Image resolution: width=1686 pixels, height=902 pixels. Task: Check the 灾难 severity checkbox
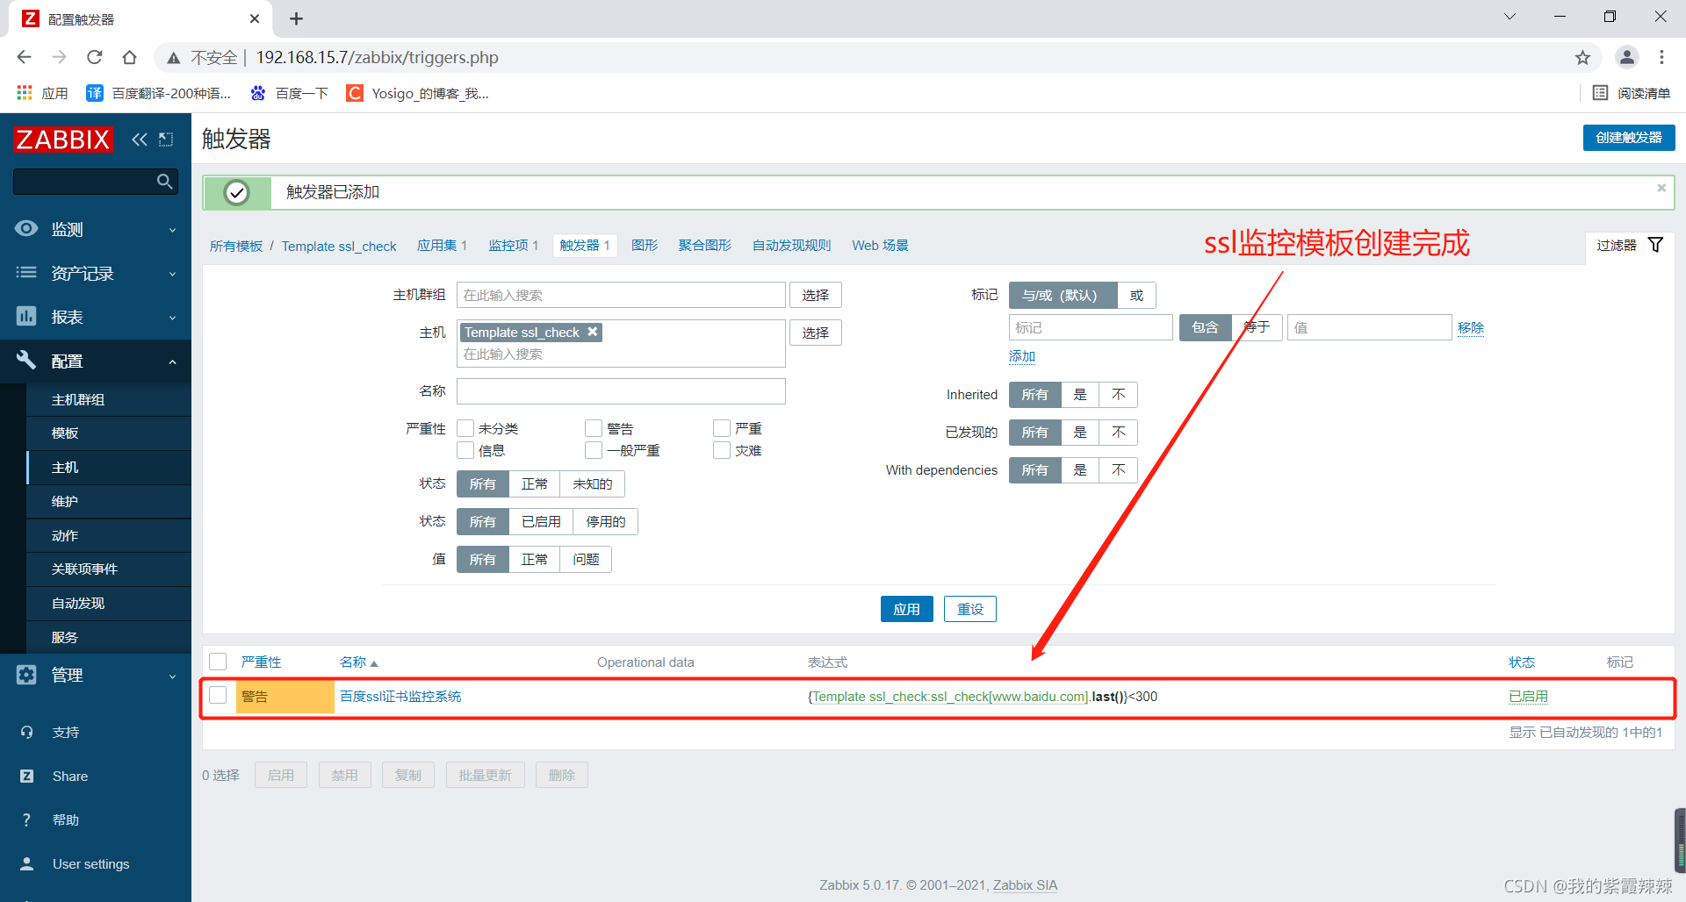pos(722,450)
